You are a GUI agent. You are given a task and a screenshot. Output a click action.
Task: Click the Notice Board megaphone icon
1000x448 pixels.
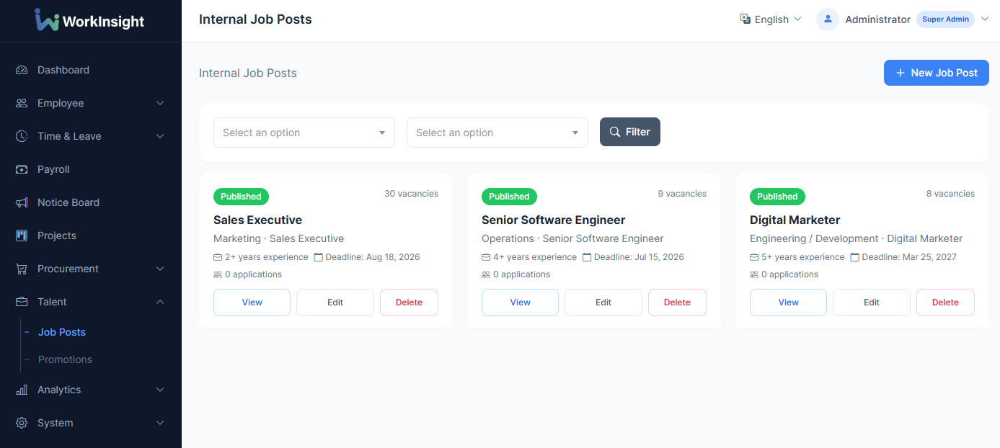[x=22, y=202]
